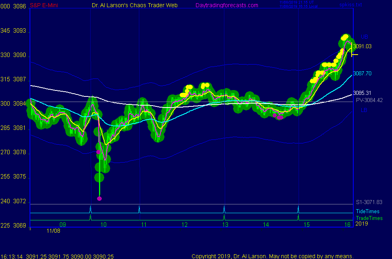Image resolution: width=392 pixels, height=259 pixels.
Task: Click the green trade time marker before 15:00
Action: pyautogui.click(x=298, y=217)
